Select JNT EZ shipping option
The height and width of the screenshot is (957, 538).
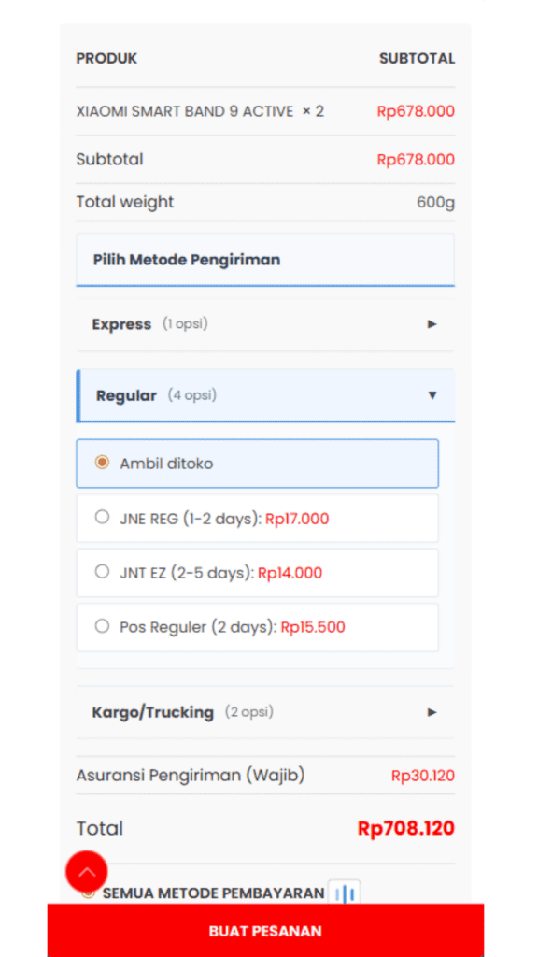click(102, 572)
